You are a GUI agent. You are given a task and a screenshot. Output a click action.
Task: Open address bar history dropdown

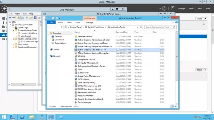[x=137, y=27]
